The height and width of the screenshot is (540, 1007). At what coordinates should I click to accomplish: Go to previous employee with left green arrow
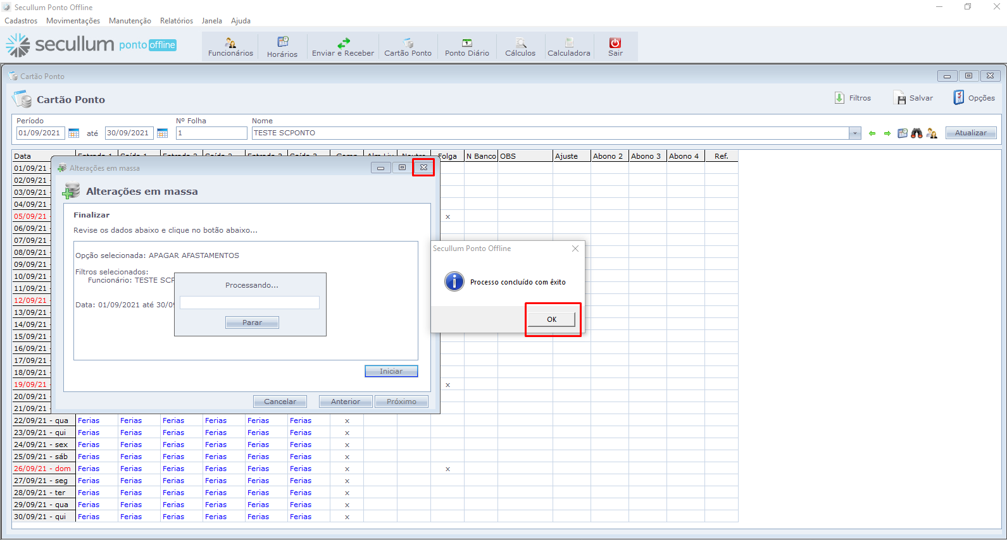point(872,133)
